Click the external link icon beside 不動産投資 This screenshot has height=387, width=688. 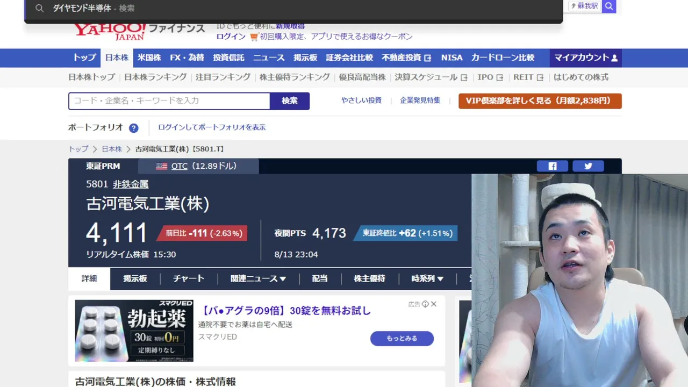pos(428,58)
